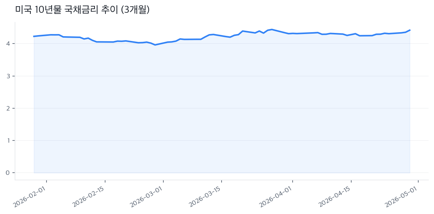Click the first data point of the yield line
Image resolution: width=434 pixels, height=214 pixels.
(x=34, y=36)
